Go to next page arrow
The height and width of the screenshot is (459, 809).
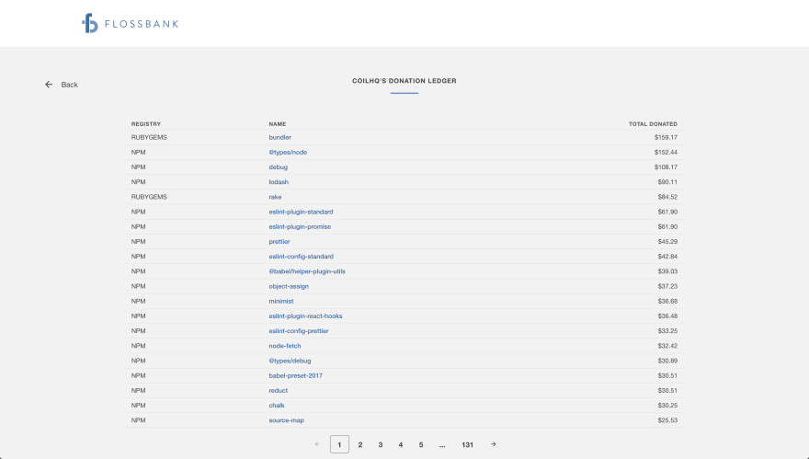coord(494,444)
